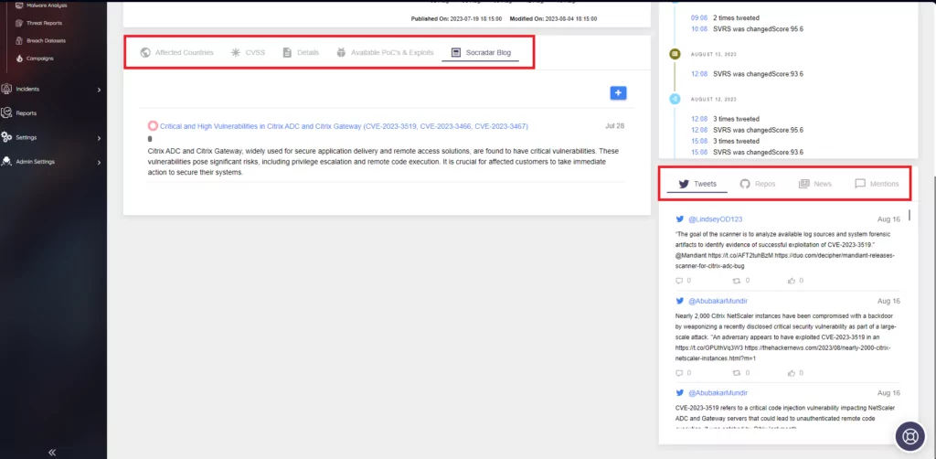Switch to the Repos tab
The height and width of the screenshot is (459, 936).
point(758,184)
